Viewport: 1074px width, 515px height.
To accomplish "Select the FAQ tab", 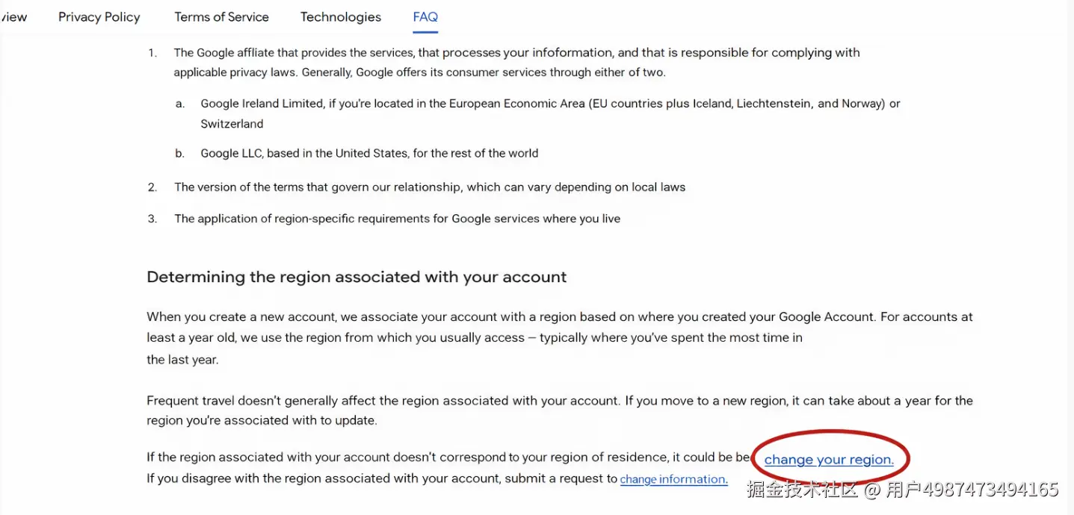I will 425,17.
